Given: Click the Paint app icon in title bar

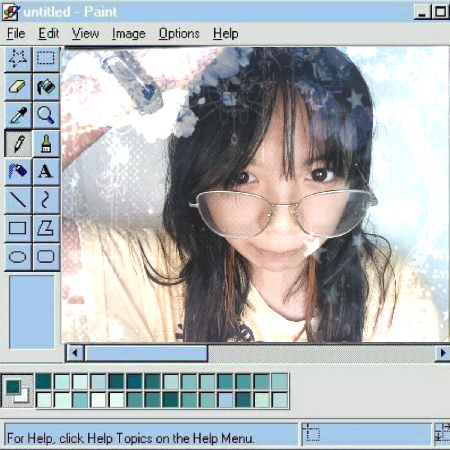Looking at the screenshot, I should 10,12.
